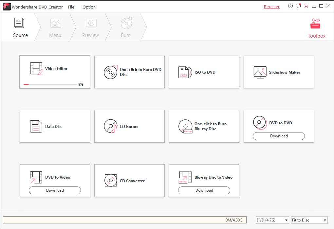334x229 pixels.
Task: Click the Data Disc label
Action: tap(54, 126)
